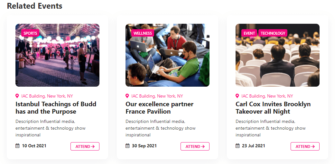Open Carl Cox Invites Brooklyn Takeover title
This screenshot has width=335, height=164.
(x=273, y=108)
